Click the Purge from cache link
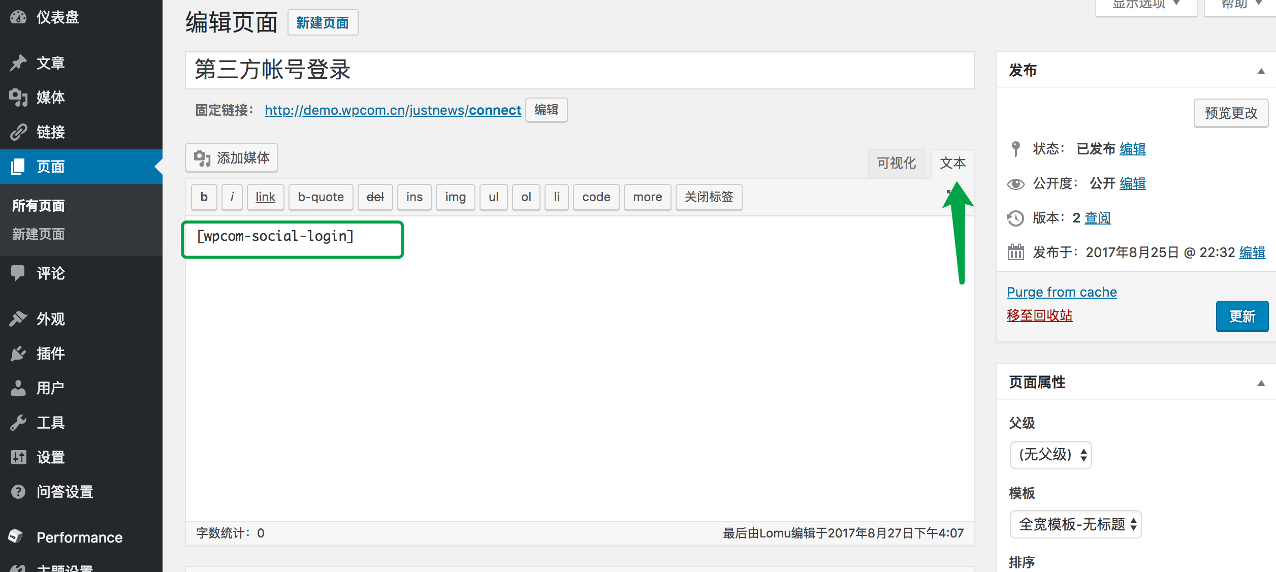This screenshot has width=1276, height=572. click(x=1061, y=292)
